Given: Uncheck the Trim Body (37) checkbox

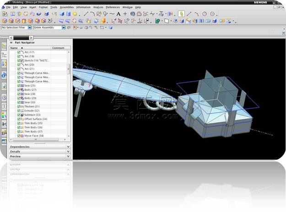Looking at the screenshot, I should pyautogui.click(x=19, y=131).
